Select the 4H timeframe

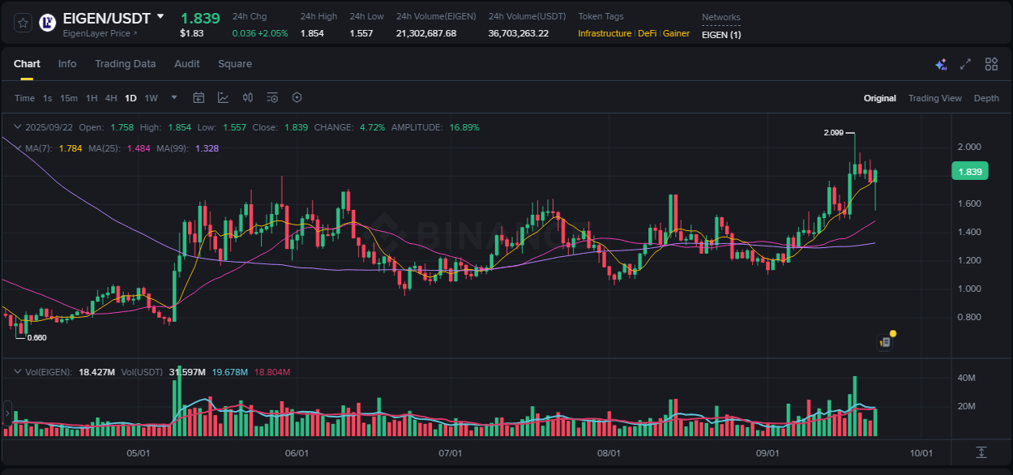tap(110, 97)
